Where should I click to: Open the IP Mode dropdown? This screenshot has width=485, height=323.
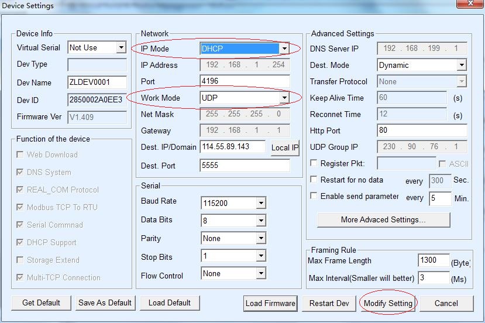coord(284,49)
